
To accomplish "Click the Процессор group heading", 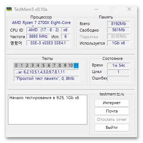I will click(x=41, y=17).
